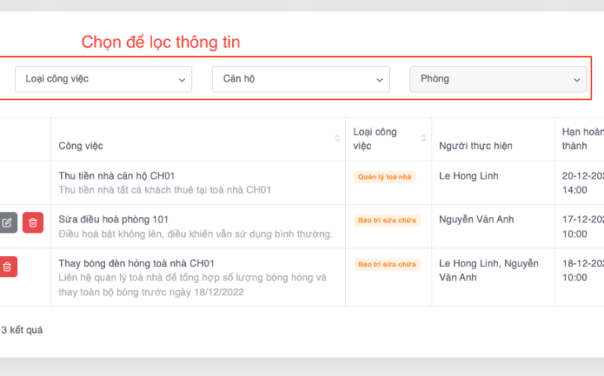This screenshot has height=376, width=604.
Task: Select Bảo trì sửa chữa tag in Sửa điều hoà row
Action: click(x=387, y=221)
